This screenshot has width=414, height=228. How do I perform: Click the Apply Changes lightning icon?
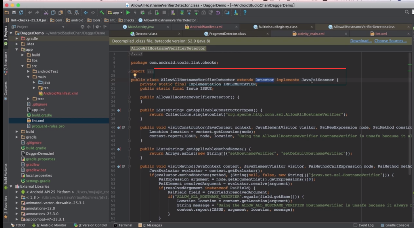[x=135, y=12]
